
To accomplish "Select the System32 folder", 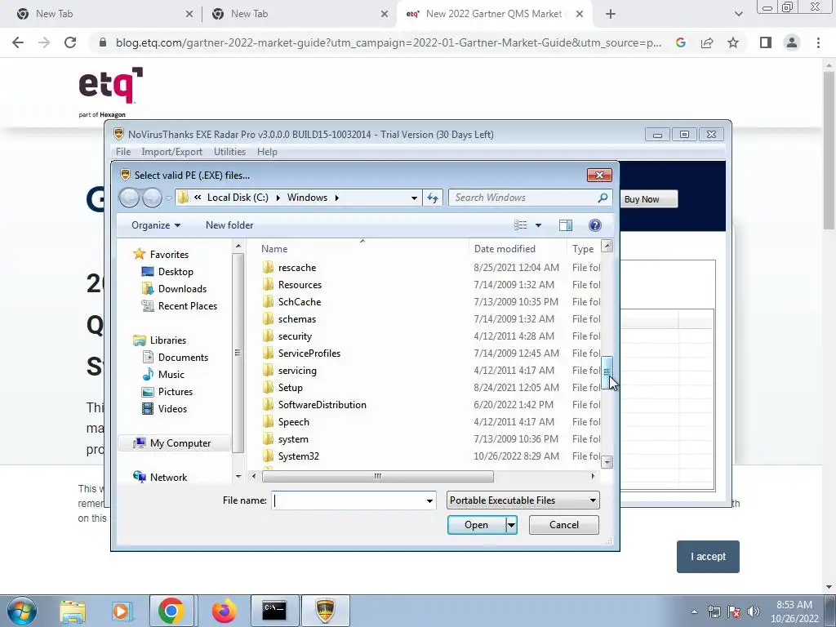I will (x=299, y=456).
